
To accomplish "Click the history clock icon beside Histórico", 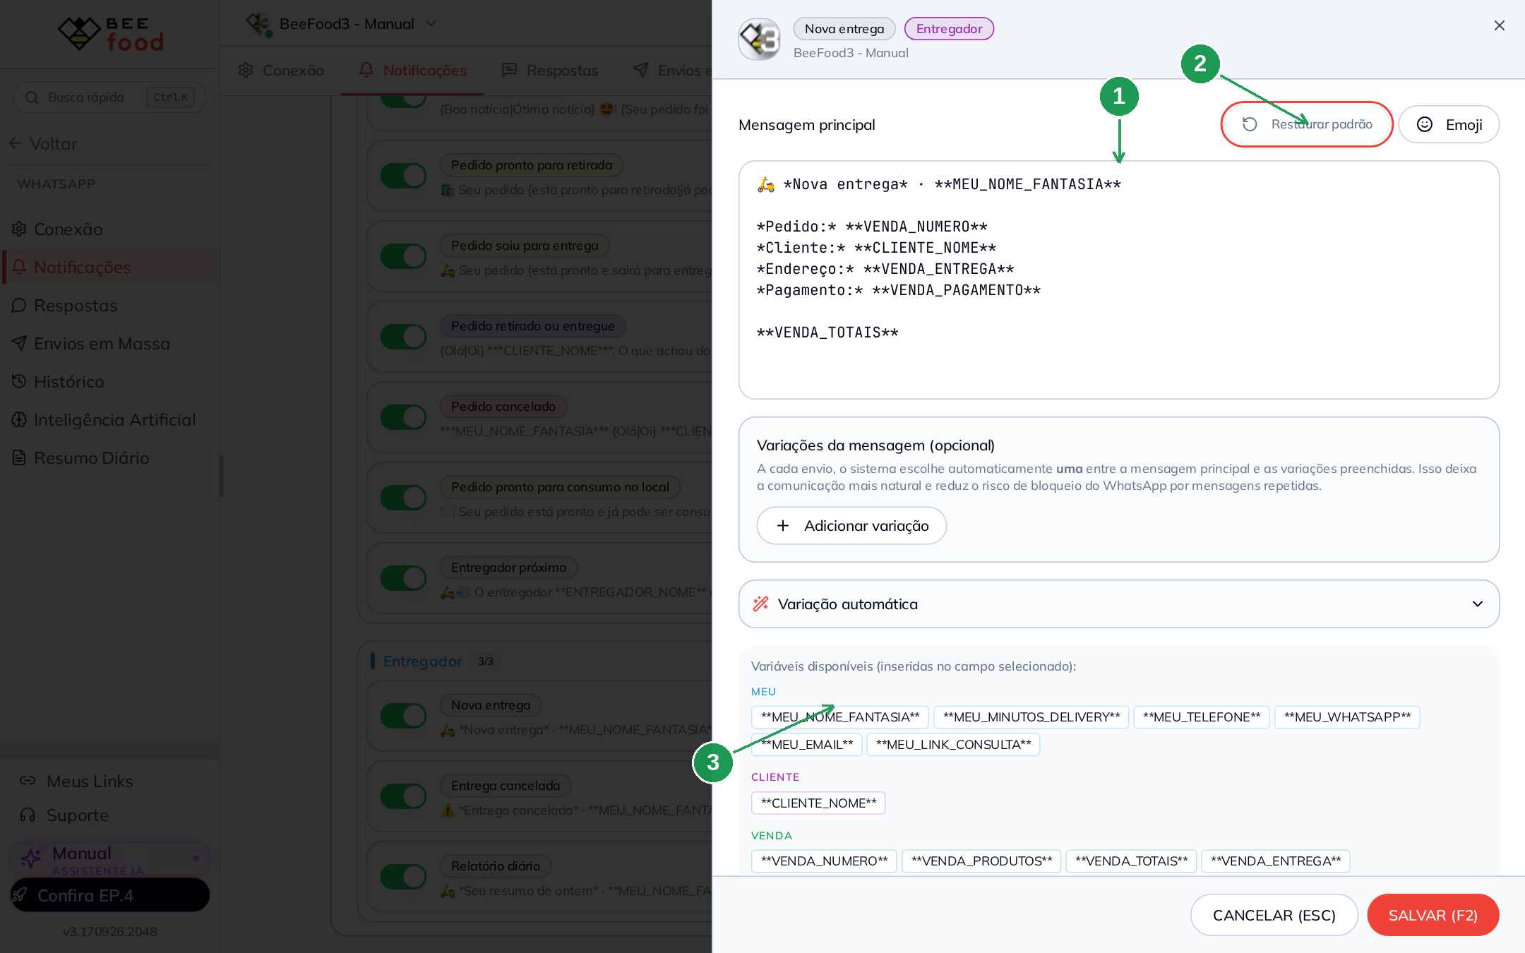I will [19, 381].
